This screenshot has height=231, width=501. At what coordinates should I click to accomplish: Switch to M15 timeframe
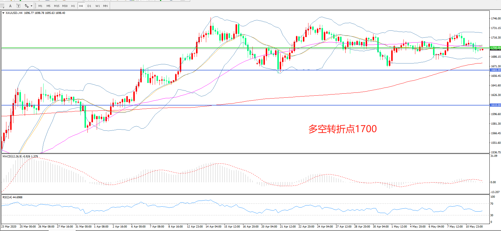pyautogui.click(x=56, y=6)
